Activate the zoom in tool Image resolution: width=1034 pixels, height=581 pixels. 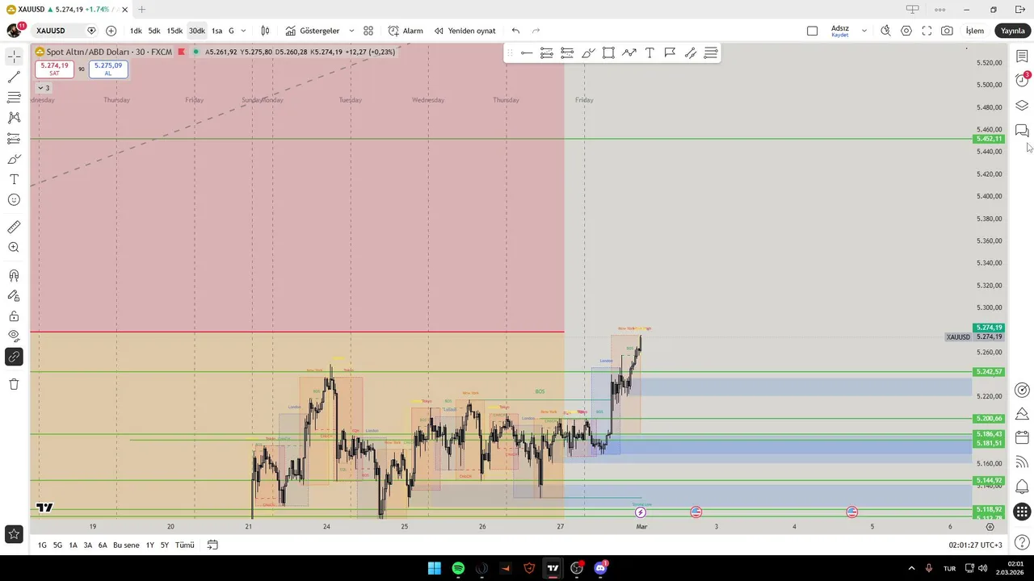(x=14, y=248)
